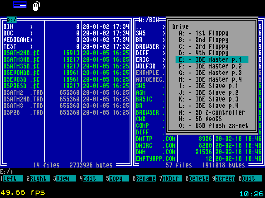Click the mouse icon in top bar
This screenshot has width=265, height=198.
tap(36, 5)
